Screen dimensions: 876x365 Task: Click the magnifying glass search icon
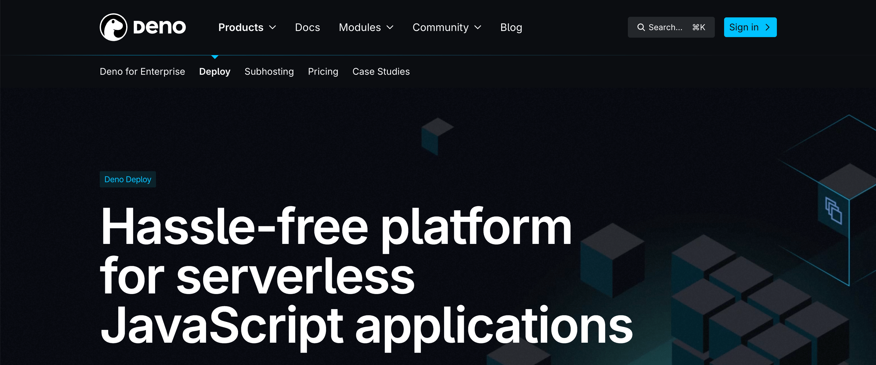click(x=641, y=27)
